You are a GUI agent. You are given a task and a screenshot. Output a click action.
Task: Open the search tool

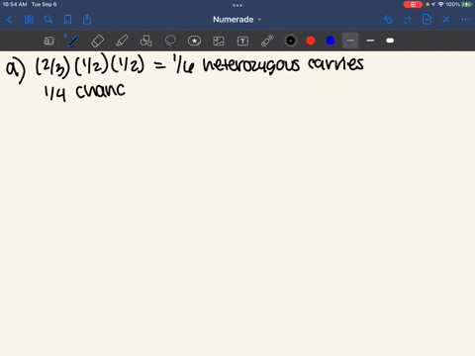pyautogui.click(x=48, y=20)
